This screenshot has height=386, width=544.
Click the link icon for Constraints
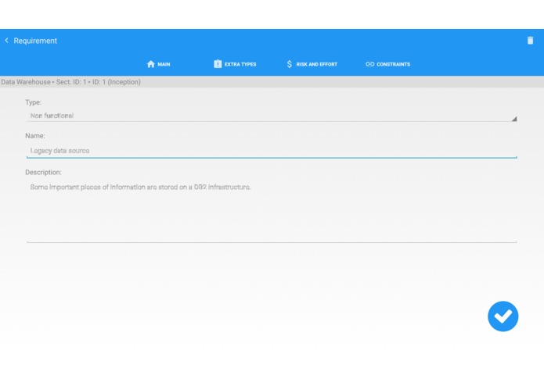point(369,64)
